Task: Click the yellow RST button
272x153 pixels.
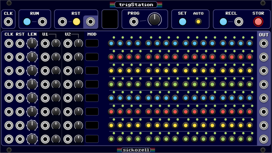Action: (76, 22)
